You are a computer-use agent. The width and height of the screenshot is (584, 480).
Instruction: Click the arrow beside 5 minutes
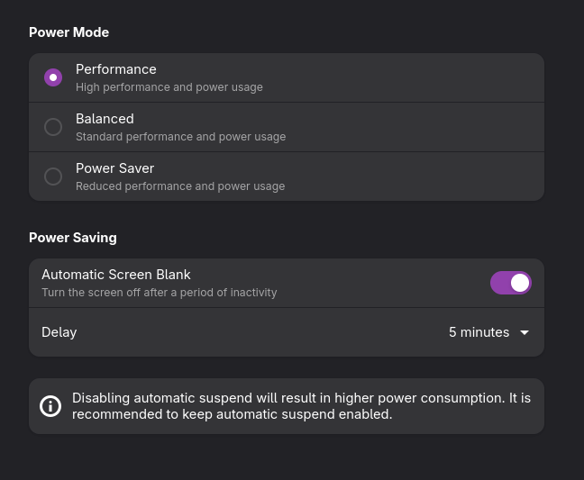click(x=525, y=332)
